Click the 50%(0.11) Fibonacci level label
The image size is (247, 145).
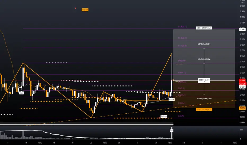click(x=181, y=88)
